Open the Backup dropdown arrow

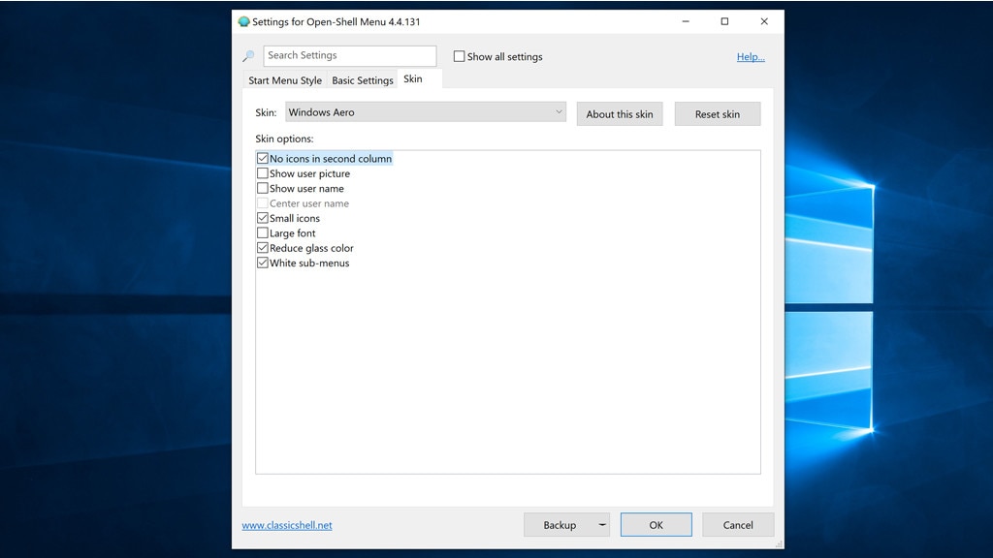pos(601,524)
